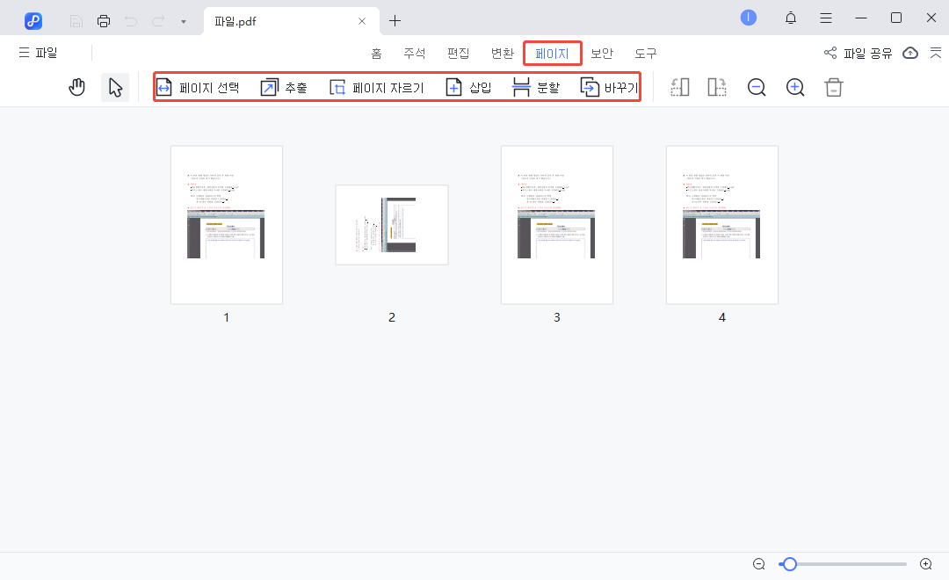Switch to the 변환 tab
949x580 pixels.
click(x=503, y=54)
